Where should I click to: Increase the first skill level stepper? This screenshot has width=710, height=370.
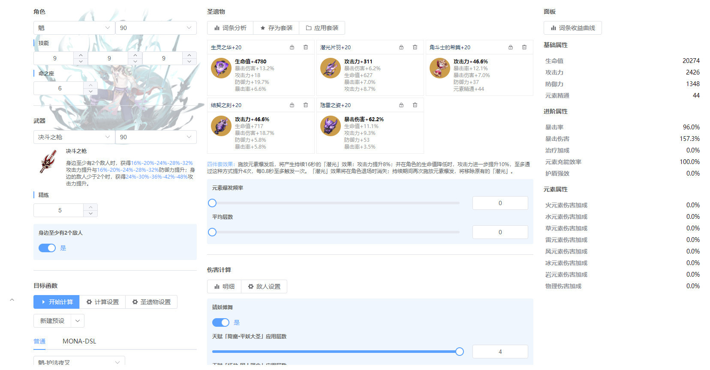[x=81, y=55]
